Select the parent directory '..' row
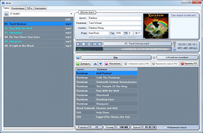 38,19
